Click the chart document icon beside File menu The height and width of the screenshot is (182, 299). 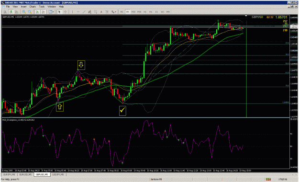(3, 7)
